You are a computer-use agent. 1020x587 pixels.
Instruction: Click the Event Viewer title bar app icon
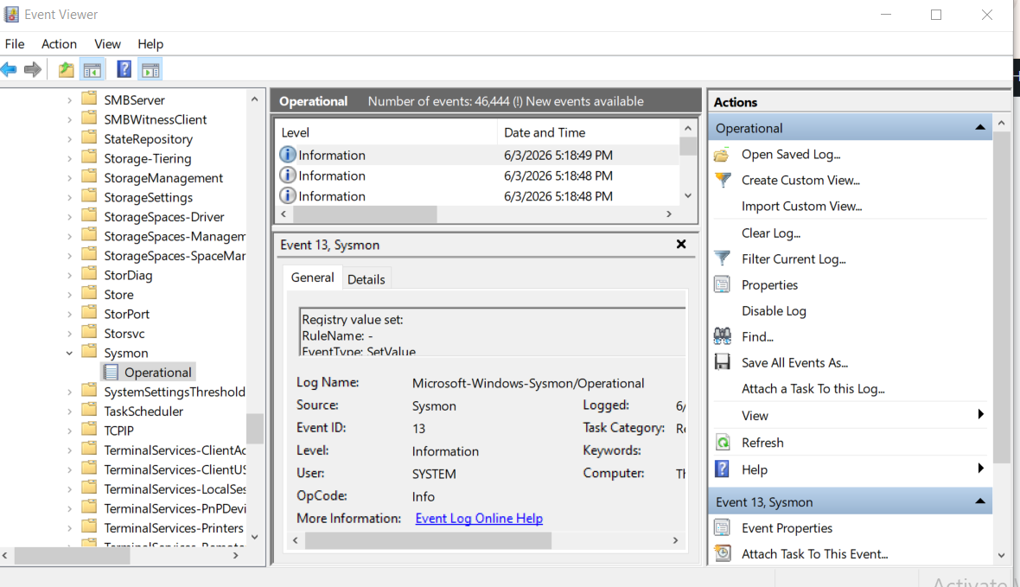[x=11, y=15]
